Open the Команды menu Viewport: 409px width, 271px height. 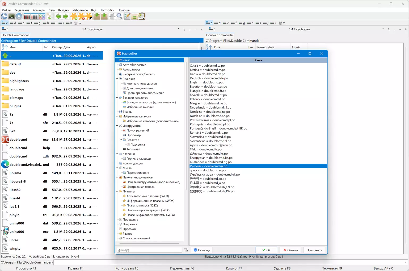click(39, 10)
